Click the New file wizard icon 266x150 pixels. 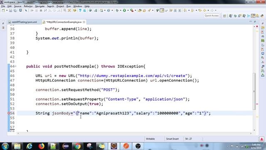pos(3,10)
